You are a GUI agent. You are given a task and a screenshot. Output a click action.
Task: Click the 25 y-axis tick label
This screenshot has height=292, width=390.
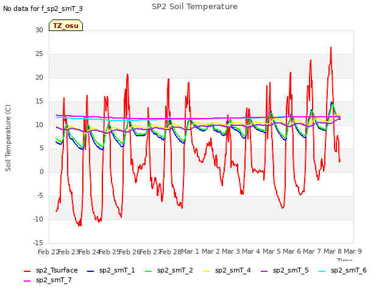(39, 54)
